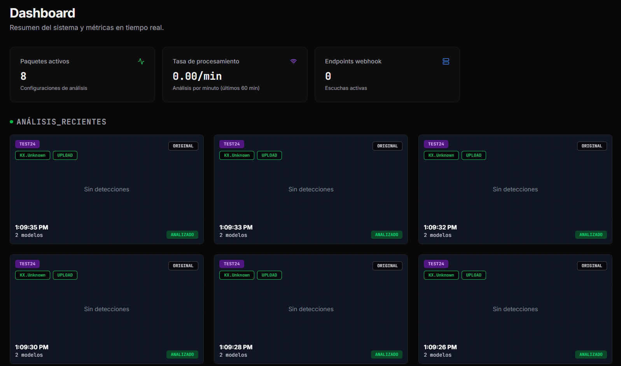Click "Análisis por minuto (últimos 60 min)" caption
Screen dimensions: 621x366
point(216,88)
